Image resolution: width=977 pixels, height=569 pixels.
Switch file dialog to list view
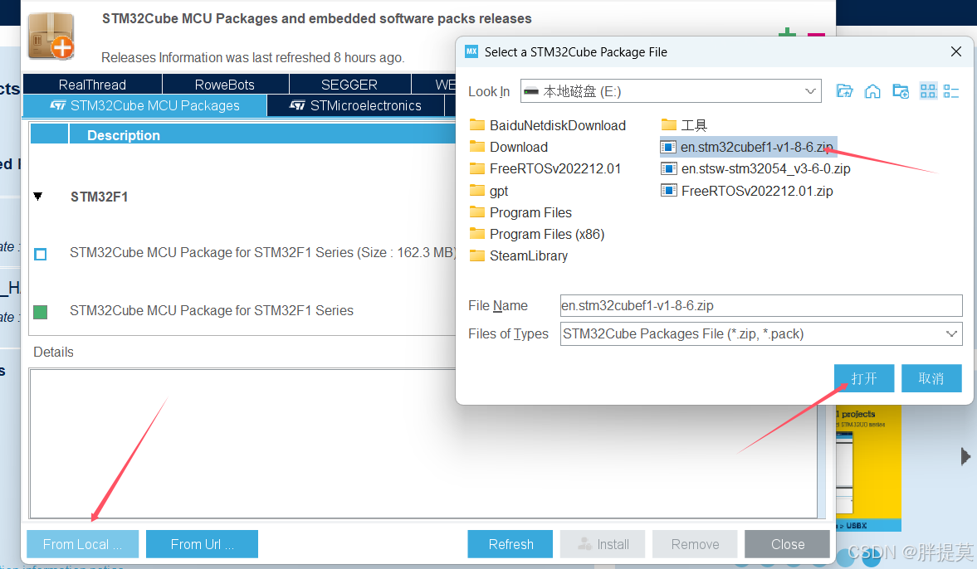point(928,91)
